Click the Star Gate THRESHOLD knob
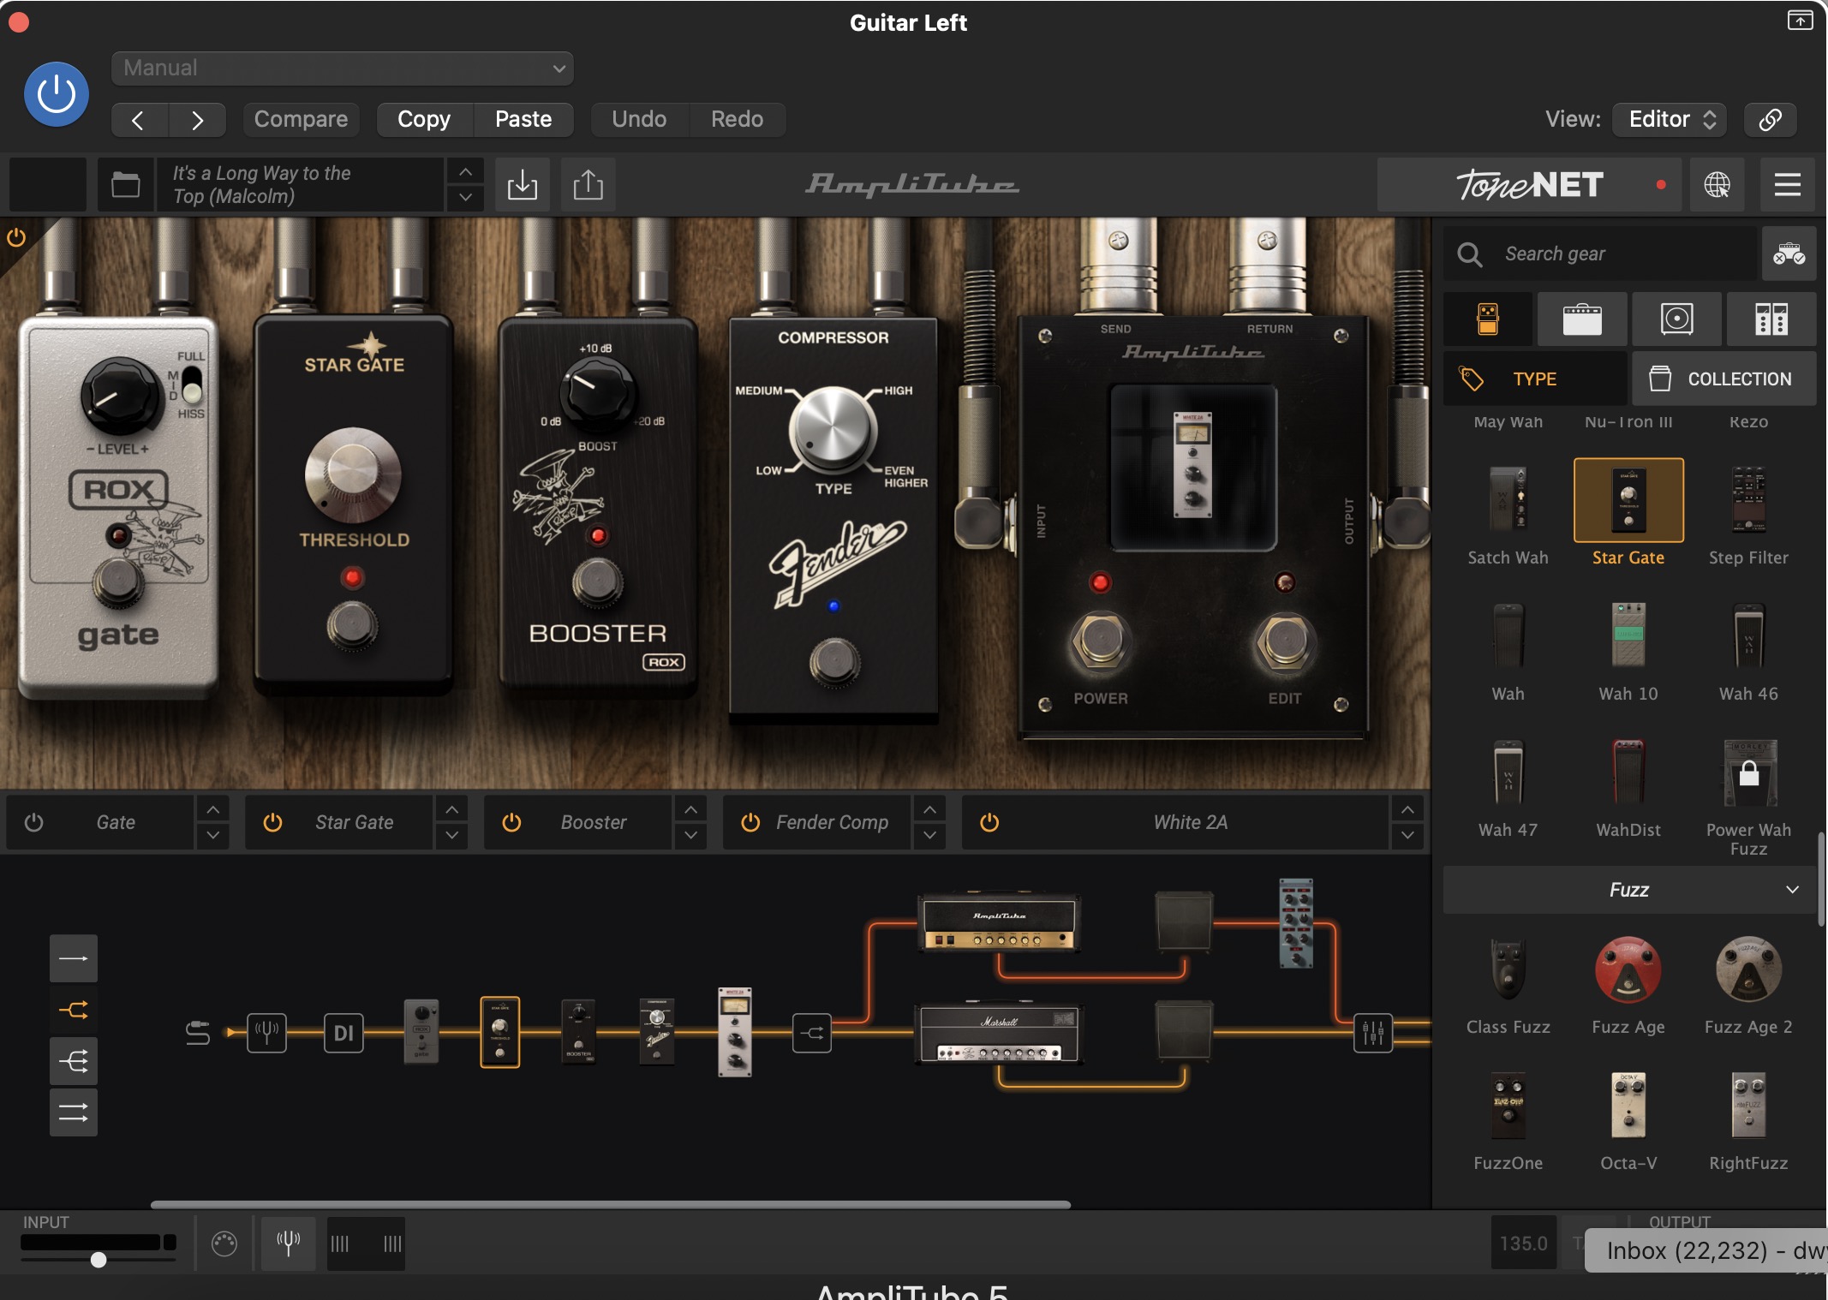 pos(353,475)
